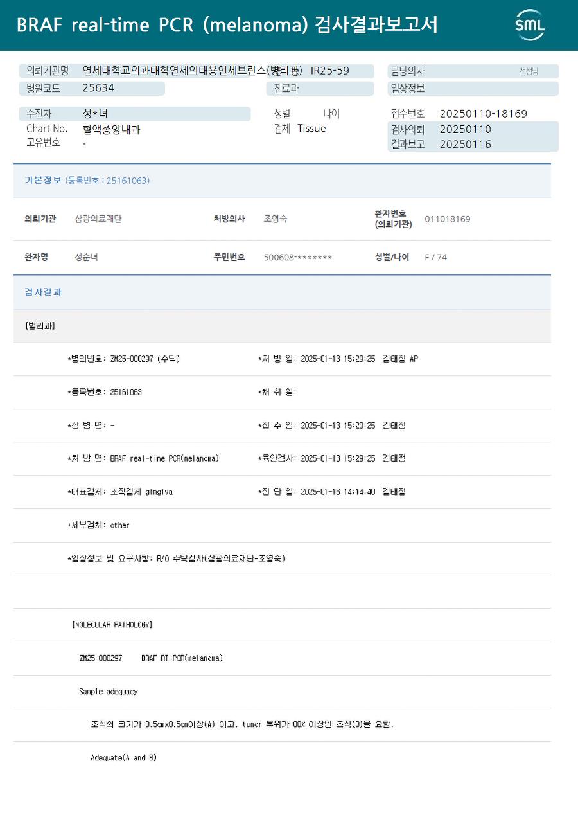578x817 pixels.
Task: Select the report title heading text
Action: click(x=227, y=25)
